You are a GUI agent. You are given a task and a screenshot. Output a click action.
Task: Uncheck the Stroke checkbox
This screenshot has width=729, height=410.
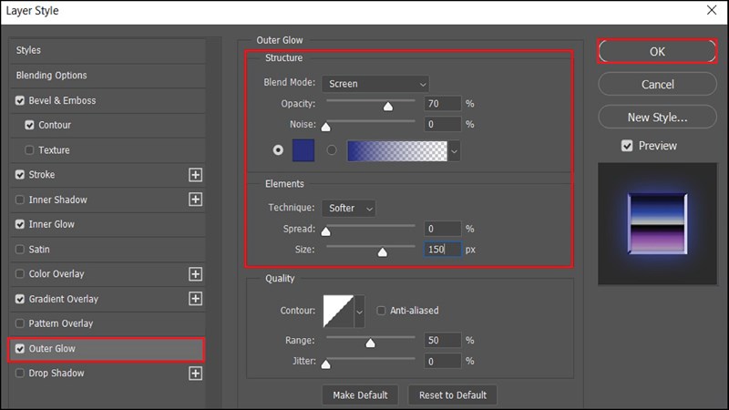click(20, 175)
